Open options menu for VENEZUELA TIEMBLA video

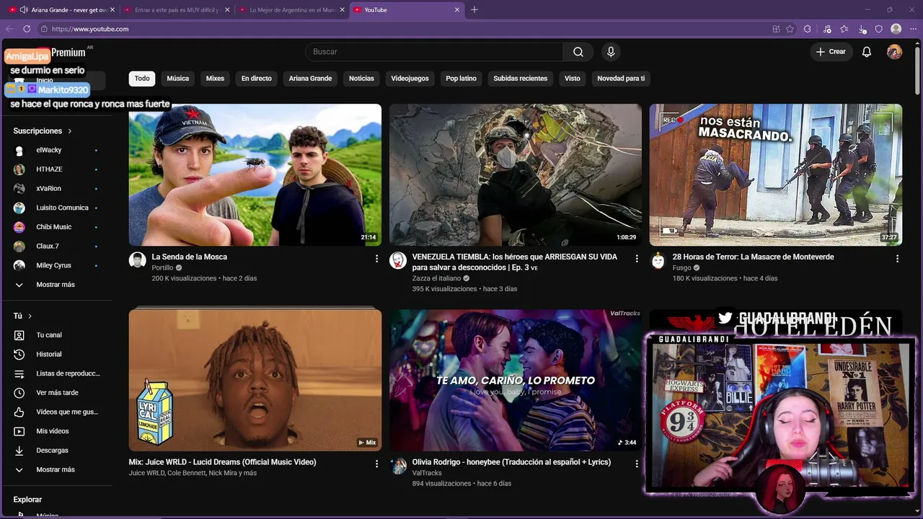637,258
